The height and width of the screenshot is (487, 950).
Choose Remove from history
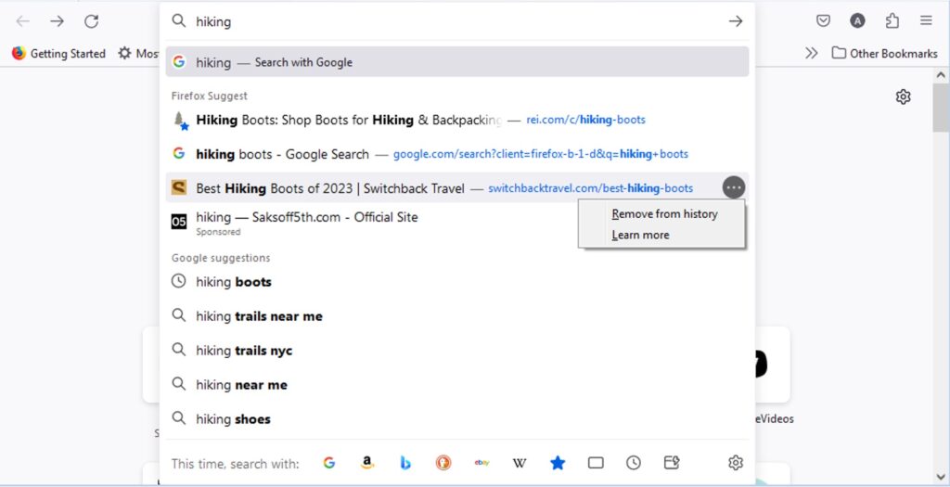664,214
